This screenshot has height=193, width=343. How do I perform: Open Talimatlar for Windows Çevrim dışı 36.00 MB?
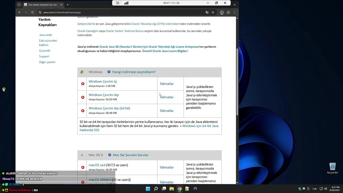tap(167, 97)
